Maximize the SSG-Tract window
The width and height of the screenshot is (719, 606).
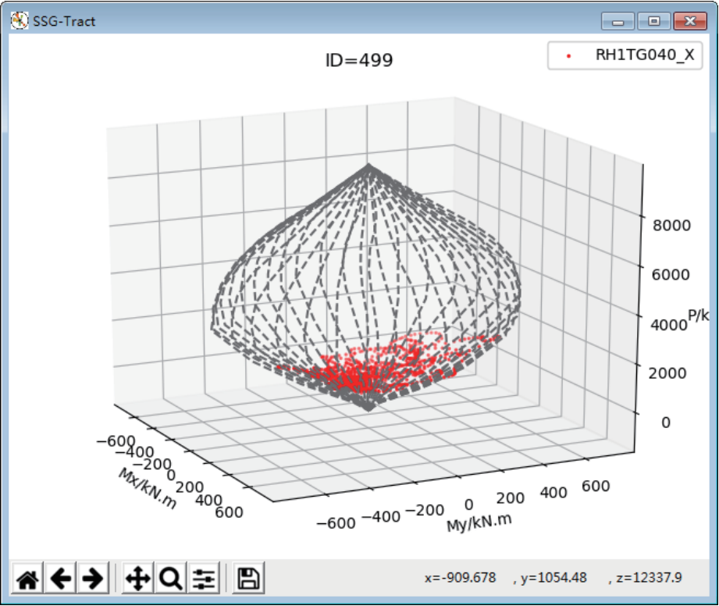[653, 21]
